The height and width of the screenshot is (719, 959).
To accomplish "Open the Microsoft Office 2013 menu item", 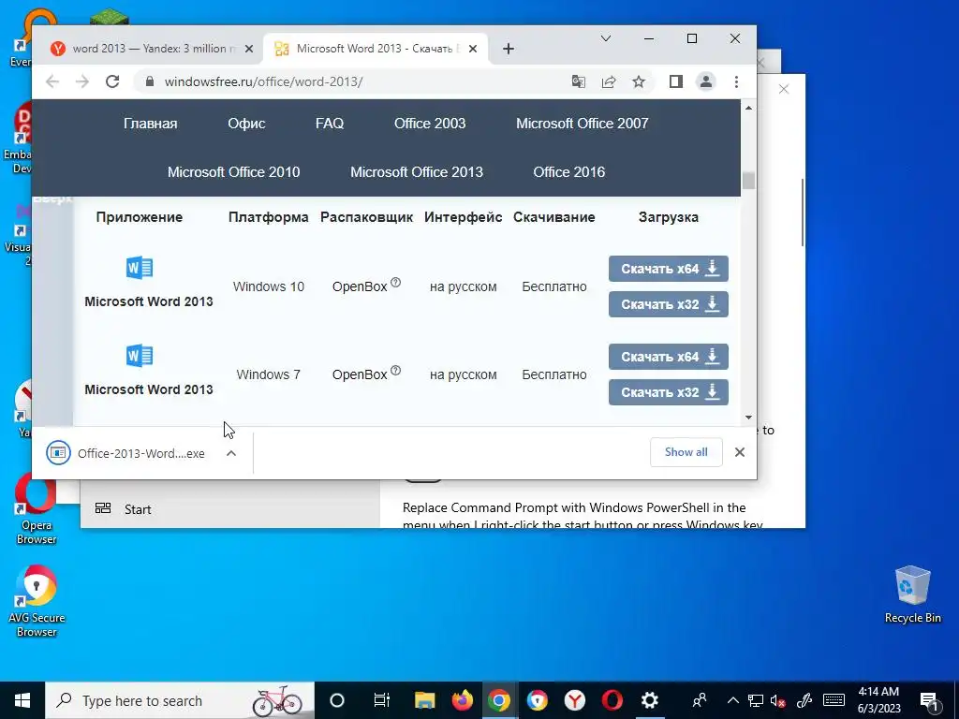I will (x=417, y=172).
